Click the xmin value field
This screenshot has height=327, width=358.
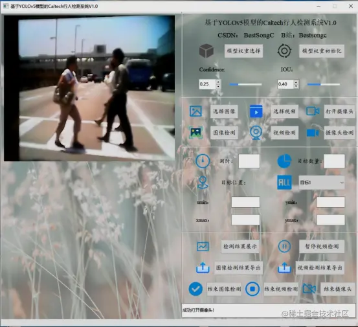[245, 202]
